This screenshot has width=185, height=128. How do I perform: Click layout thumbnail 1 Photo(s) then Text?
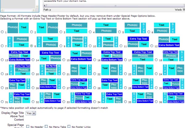[18, 28]
